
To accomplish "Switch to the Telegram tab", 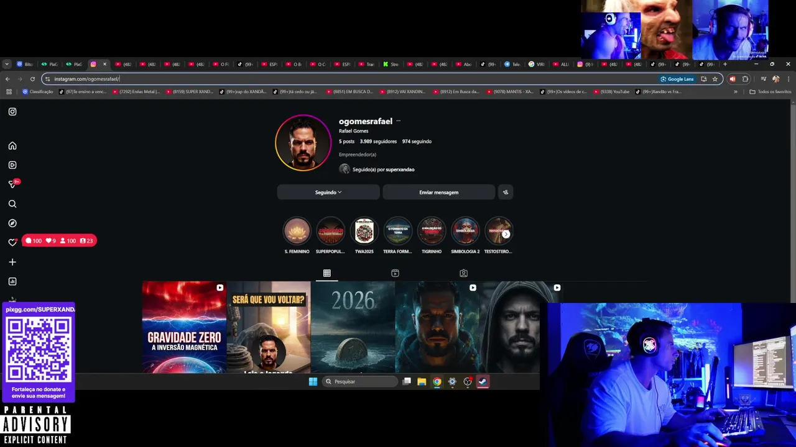I will point(512,64).
